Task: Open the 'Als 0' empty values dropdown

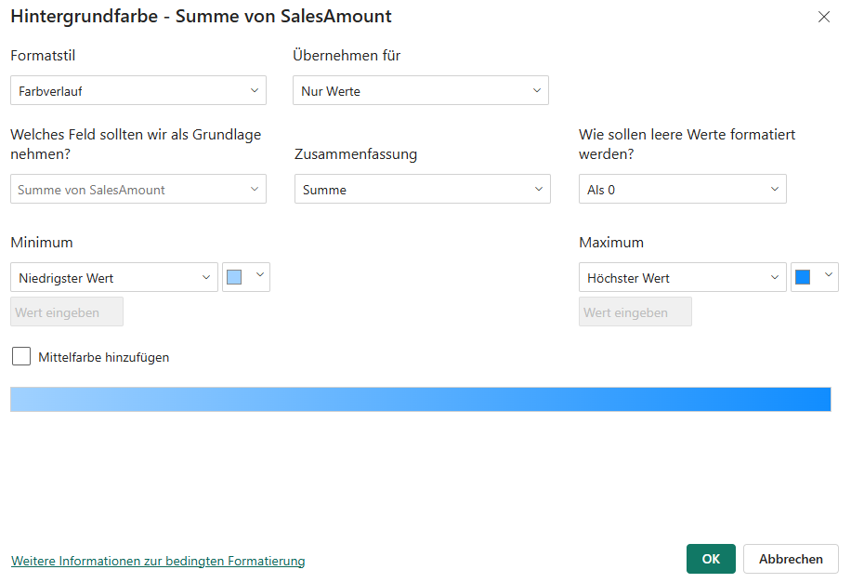Action: tap(682, 189)
